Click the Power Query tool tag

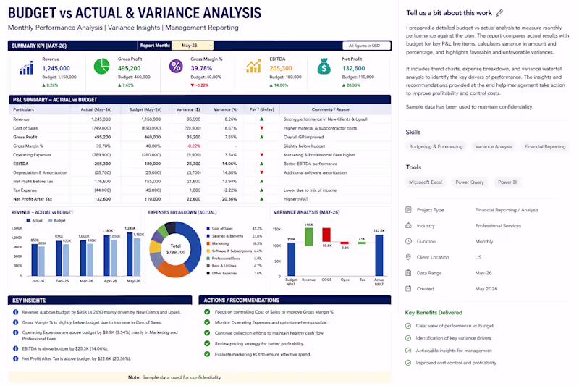point(469,182)
